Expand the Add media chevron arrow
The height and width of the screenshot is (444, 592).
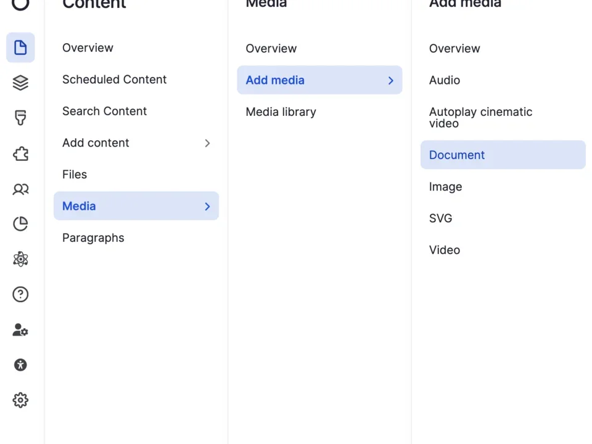point(390,80)
